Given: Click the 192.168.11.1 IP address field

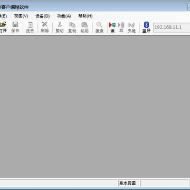Looking at the screenshot, I should 172,27.
